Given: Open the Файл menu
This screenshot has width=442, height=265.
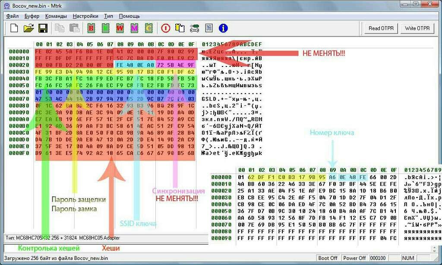Looking at the screenshot, I should tap(13, 16).
